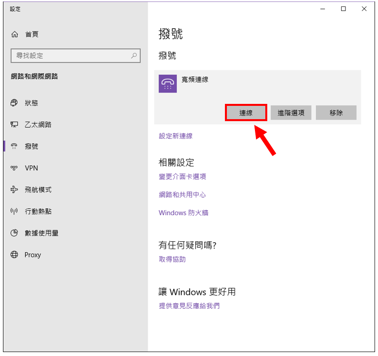Screen dimensions: 378x356
Task: Open 乙太網路 via its monitor icon
Action: (x=14, y=125)
